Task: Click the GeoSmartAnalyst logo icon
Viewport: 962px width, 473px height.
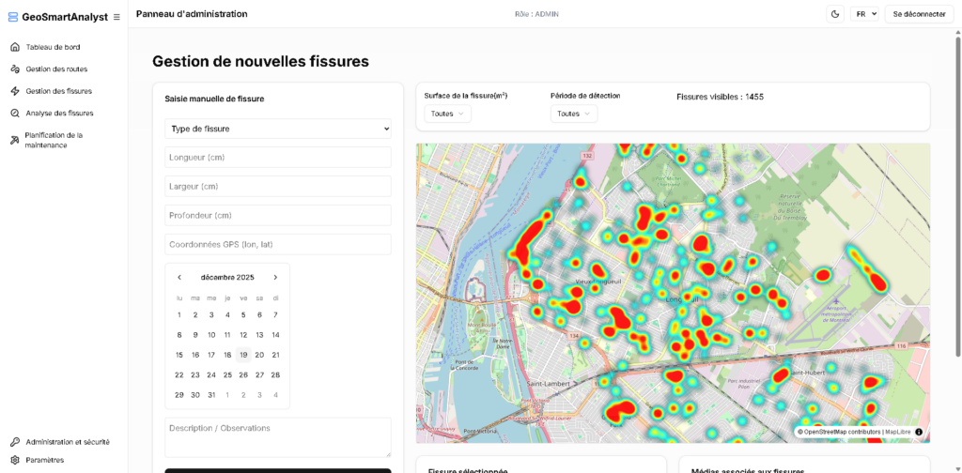Action: [x=13, y=17]
